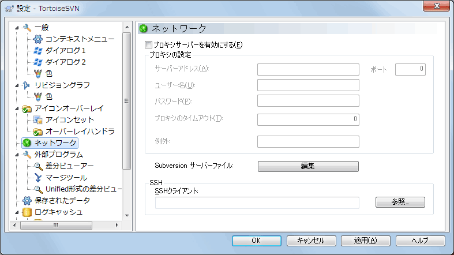Collapse the リビジョングラフ tree node

[17, 85]
